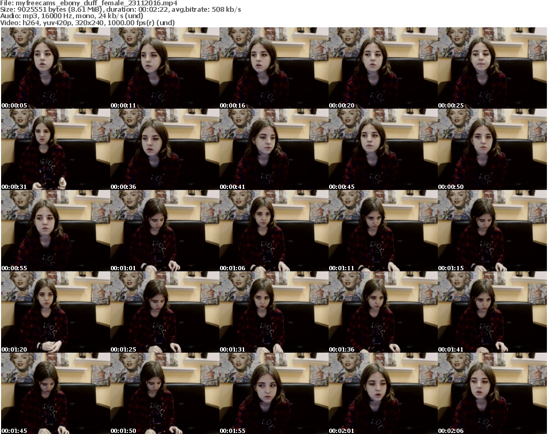548x434 pixels.
Task: Click the Size and duration info line
Action: 120,10
